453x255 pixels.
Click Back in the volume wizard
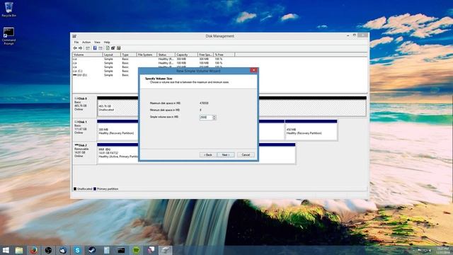pyautogui.click(x=208, y=155)
